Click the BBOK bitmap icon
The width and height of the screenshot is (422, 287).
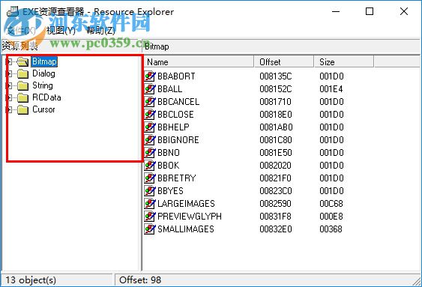(150, 165)
